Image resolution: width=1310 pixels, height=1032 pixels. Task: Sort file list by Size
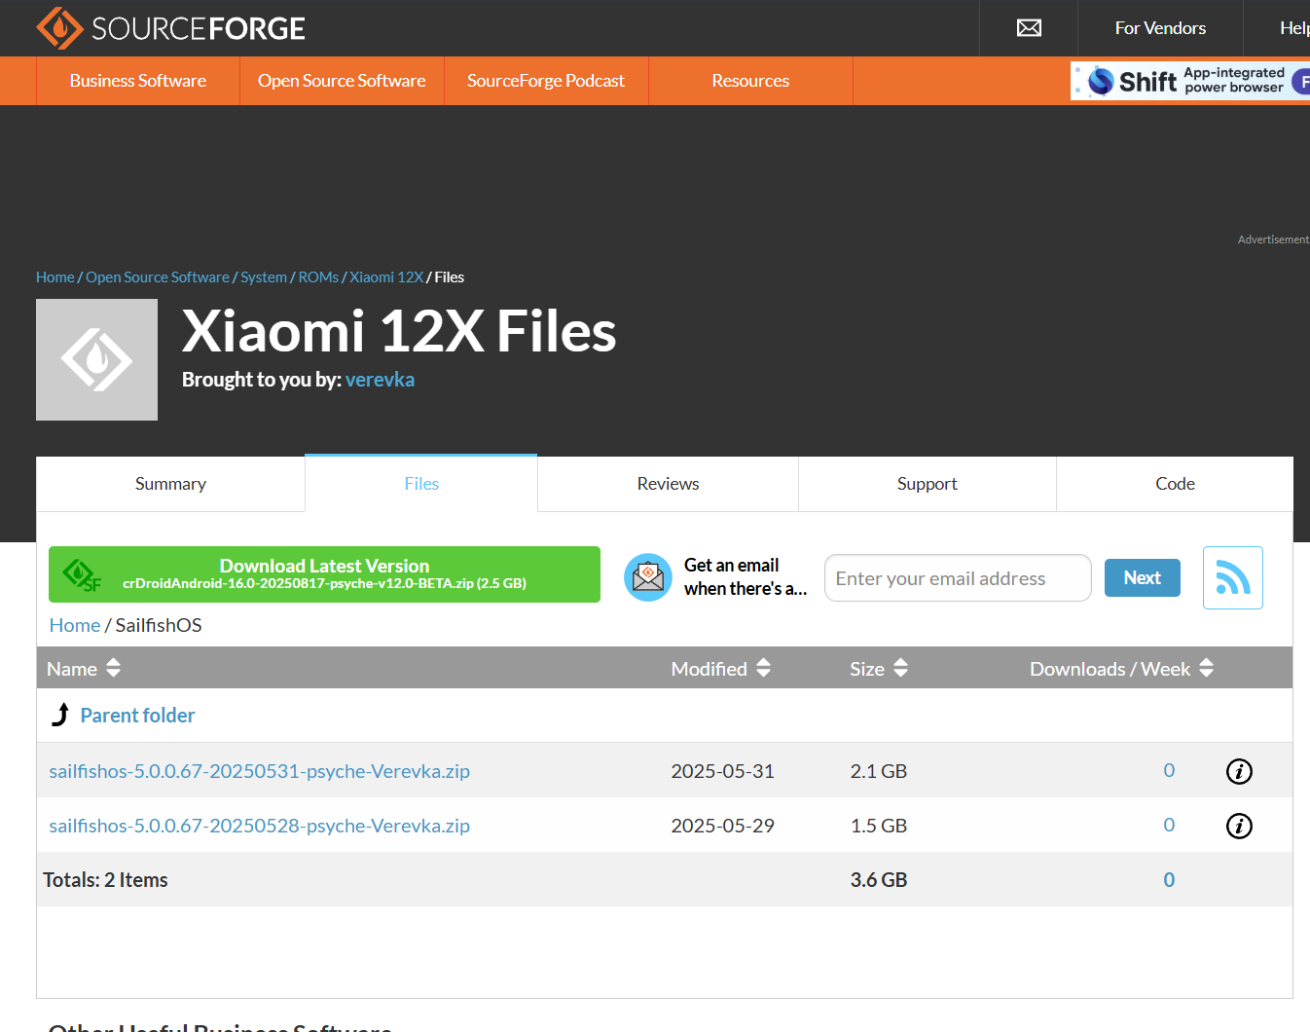pyautogui.click(x=879, y=669)
